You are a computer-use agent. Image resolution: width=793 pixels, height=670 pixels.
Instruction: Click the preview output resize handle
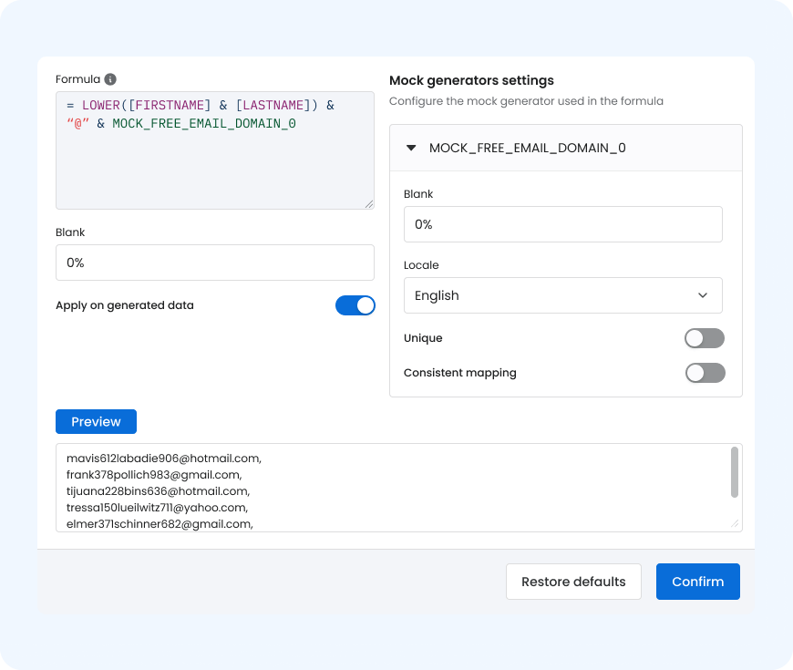pos(735,524)
